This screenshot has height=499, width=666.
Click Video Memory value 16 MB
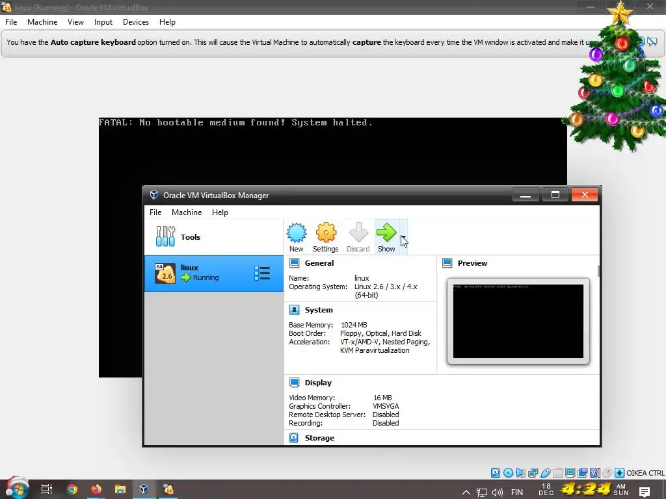(382, 398)
